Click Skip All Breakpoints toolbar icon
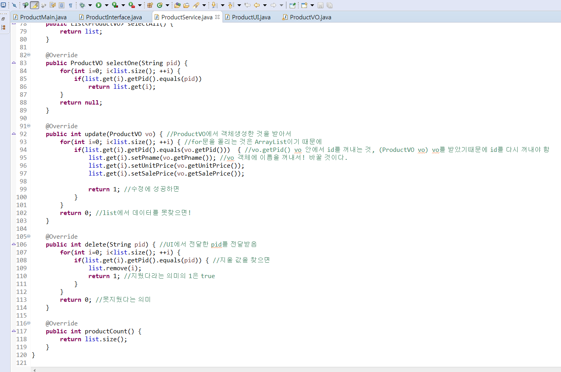The height and width of the screenshot is (372, 561). coord(14,5)
